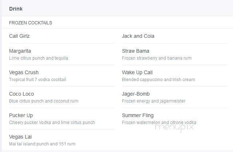Open the Margarita menu entry
233x152 pixels.
[x=20, y=51]
